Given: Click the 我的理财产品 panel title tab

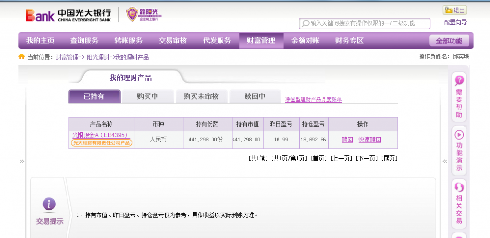Looking at the screenshot, I should point(131,78).
